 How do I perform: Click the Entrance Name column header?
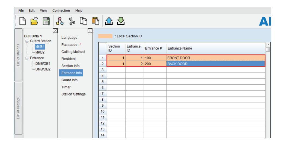216,48
